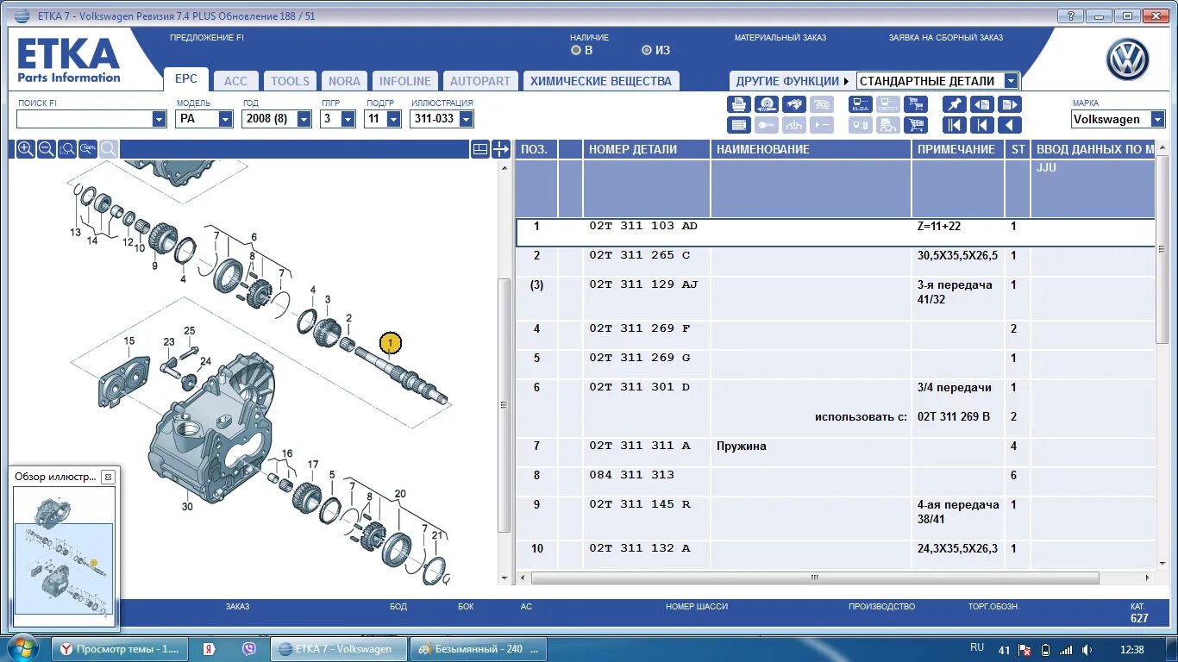Zoom out of the illustration
Screen dimensions: 1178x662
pyautogui.click(x=47, y=149)
